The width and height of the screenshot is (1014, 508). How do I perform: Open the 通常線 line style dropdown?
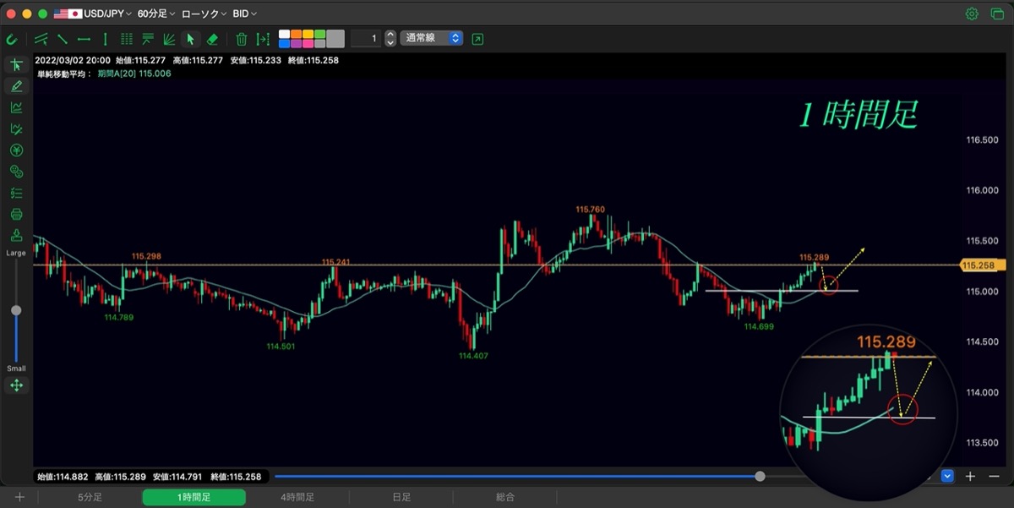click(x=432, y=38)
